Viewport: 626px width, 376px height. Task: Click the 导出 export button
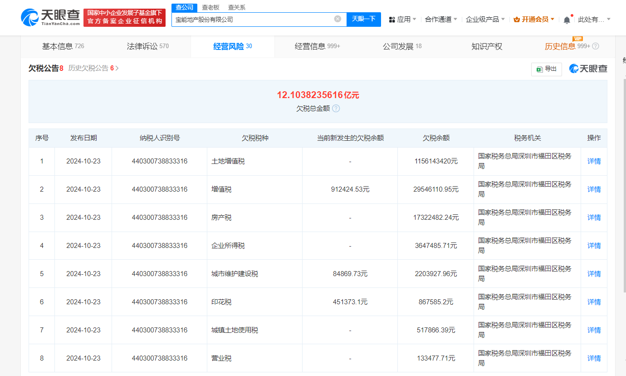pos(547,69)
